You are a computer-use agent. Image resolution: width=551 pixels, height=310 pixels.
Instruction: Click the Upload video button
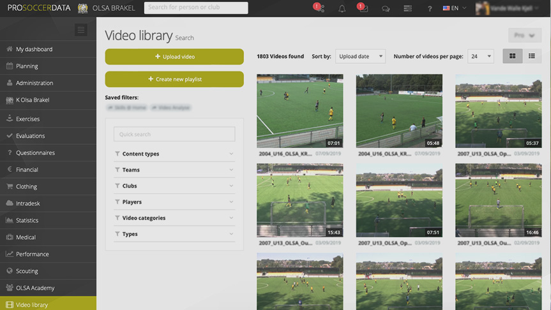[x=174, y=57]
